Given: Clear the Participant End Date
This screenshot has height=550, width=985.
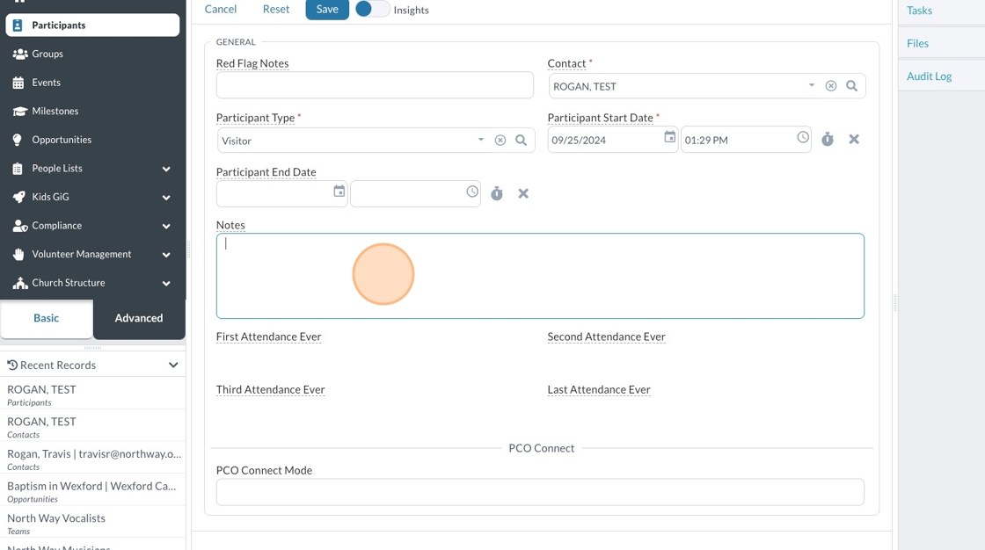Looking at the screenshot, I should (x=523, y=193).
